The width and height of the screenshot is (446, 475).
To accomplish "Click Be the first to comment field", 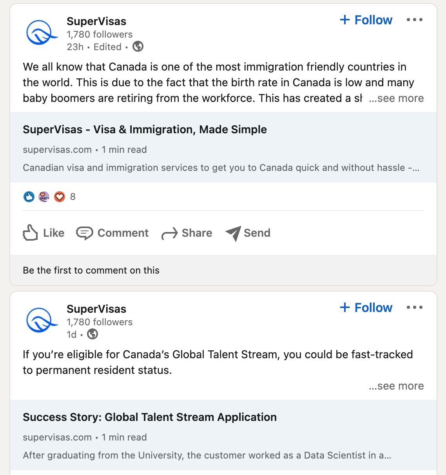I will pos(91,270).
